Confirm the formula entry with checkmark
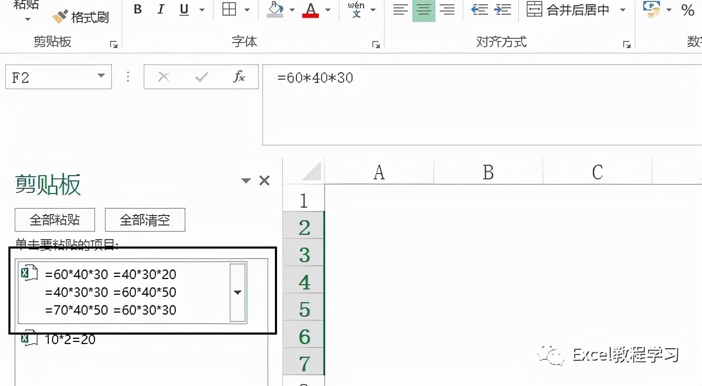Image resolution: width=702 pixels, height=386 pixels. tap(201, 77)
